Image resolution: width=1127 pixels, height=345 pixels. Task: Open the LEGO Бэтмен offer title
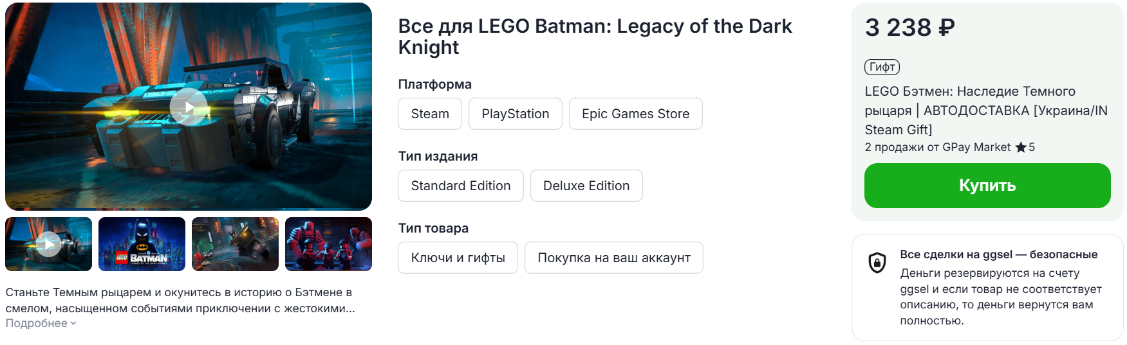coord(986,111)
